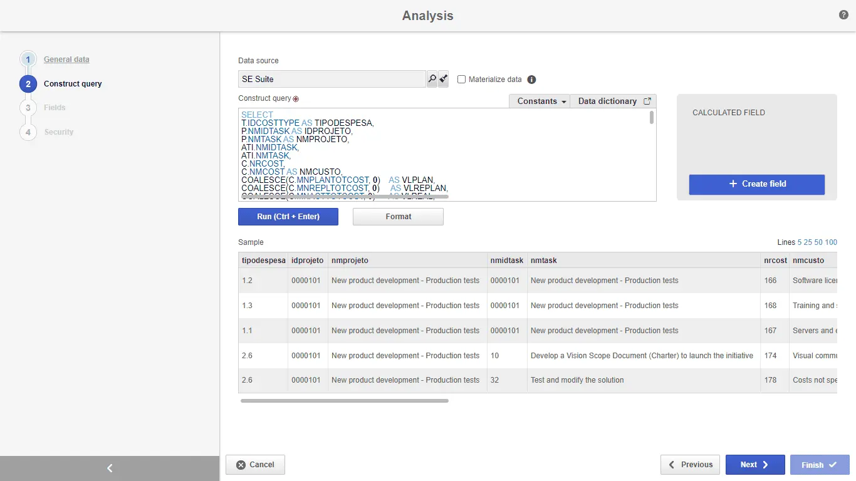The width and height of the screenshot is (856, 481).
Task: Click the step 2 Construct query circle
Action: (x=28, y=84)
